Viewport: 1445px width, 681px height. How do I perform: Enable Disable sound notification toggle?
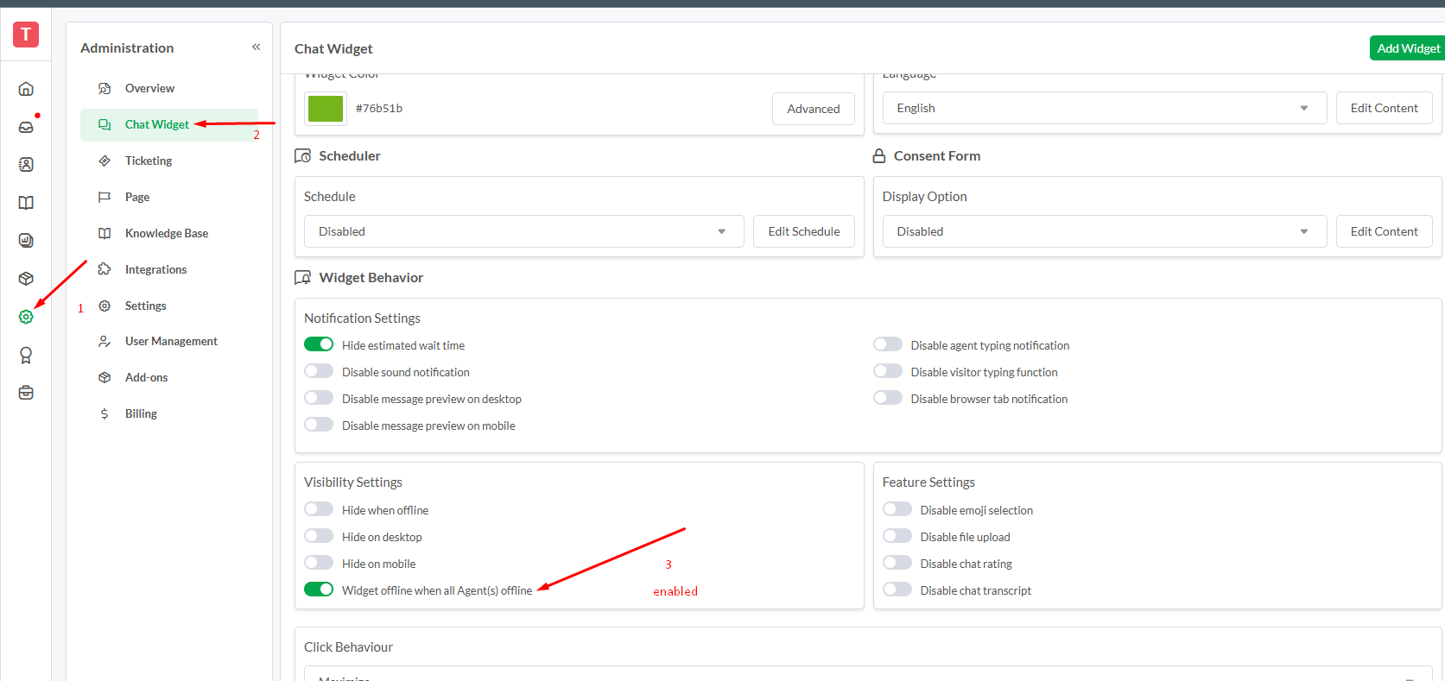point(319,371)
